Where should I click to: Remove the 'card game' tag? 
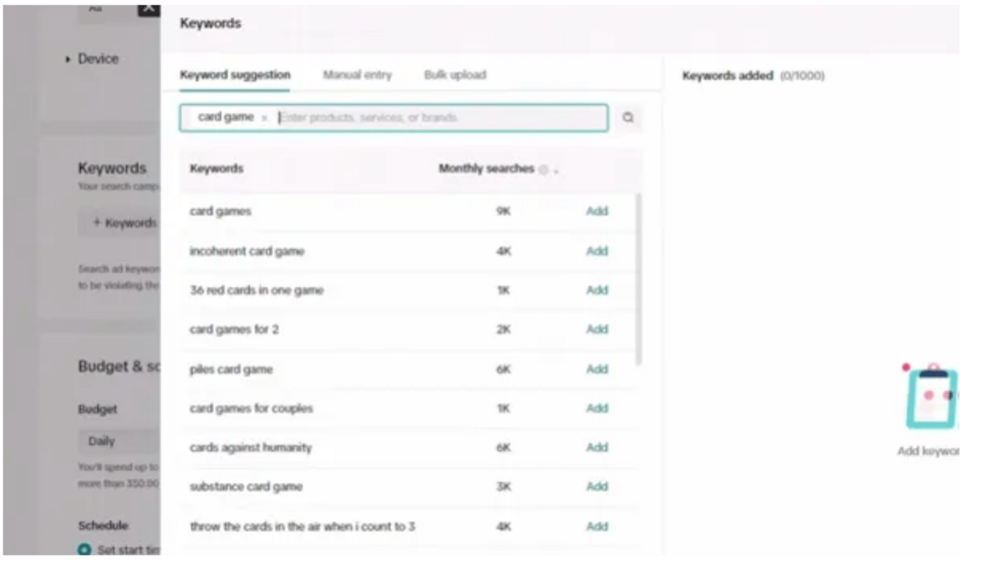264,118
